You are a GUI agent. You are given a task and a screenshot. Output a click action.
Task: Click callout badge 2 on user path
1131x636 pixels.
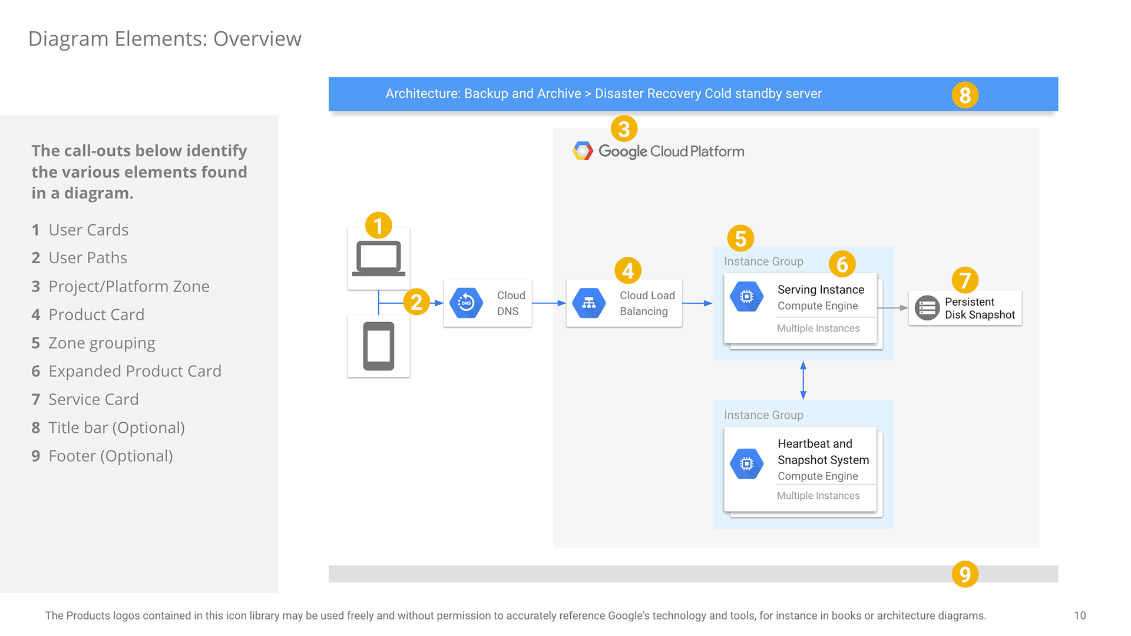(x=416, y=302)
